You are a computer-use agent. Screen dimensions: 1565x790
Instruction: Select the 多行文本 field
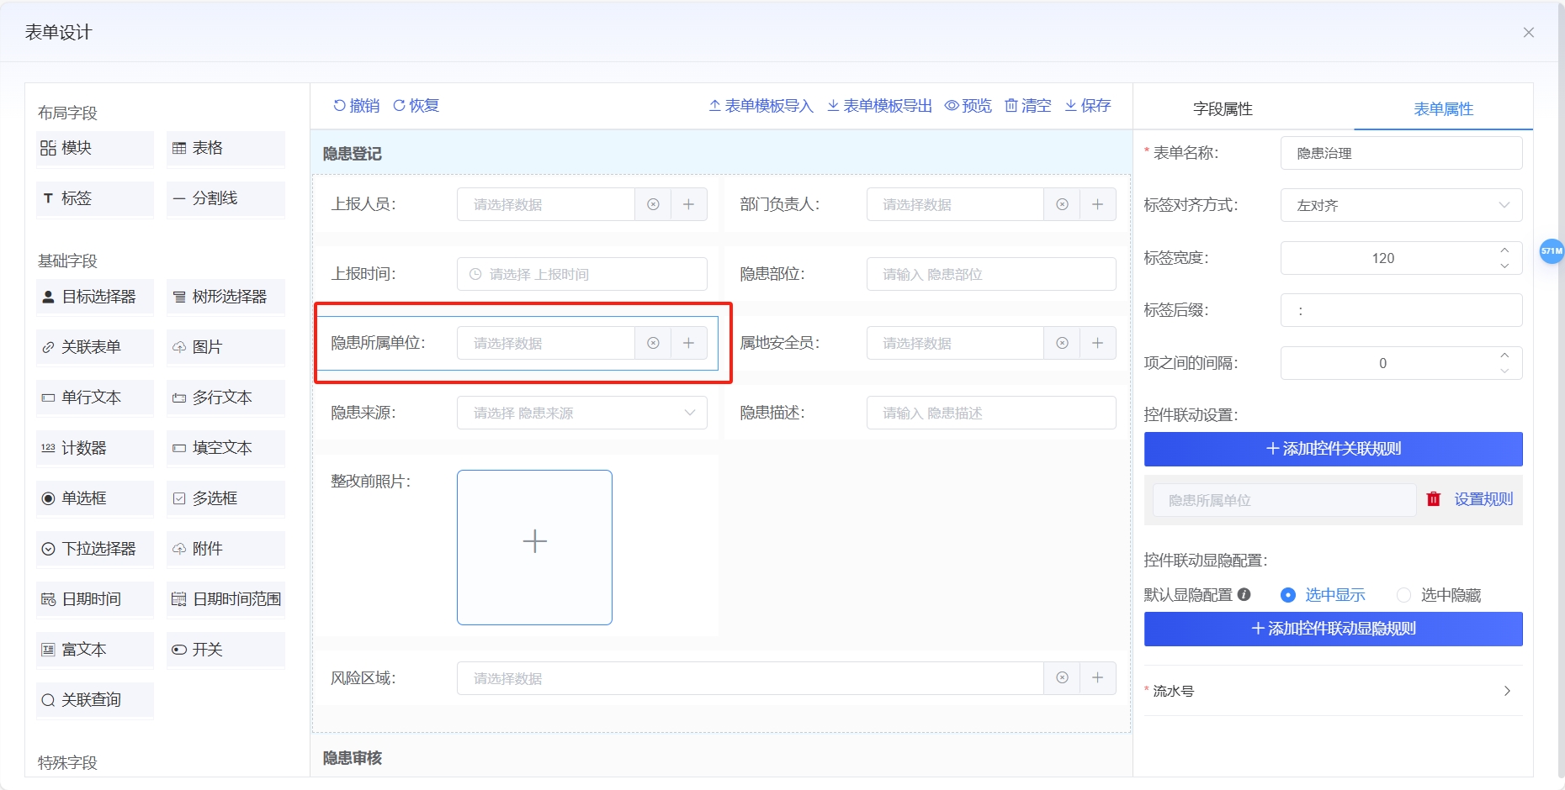pyautogui.click(x=225, y=398)
